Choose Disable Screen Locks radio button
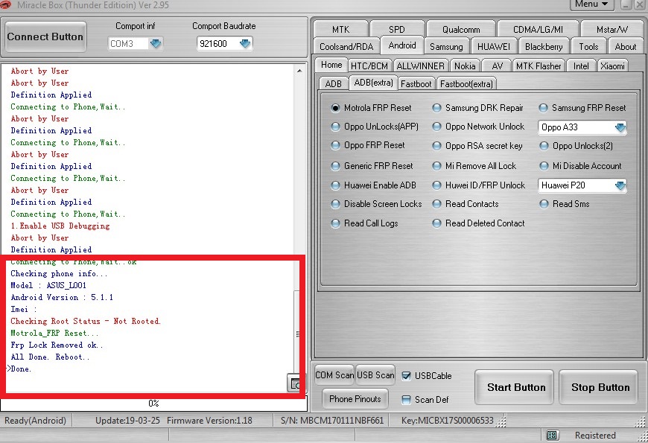 click(336, 204)
